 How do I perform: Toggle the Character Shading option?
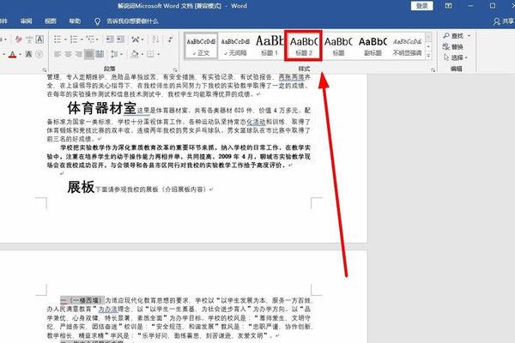coord(28,54)
